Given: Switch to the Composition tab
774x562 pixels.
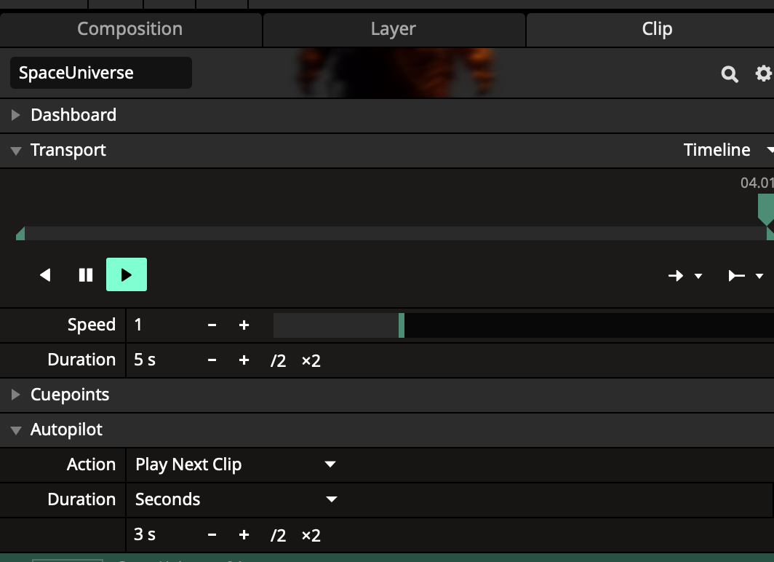Looking at the screenshot, I should coord(130,29).
